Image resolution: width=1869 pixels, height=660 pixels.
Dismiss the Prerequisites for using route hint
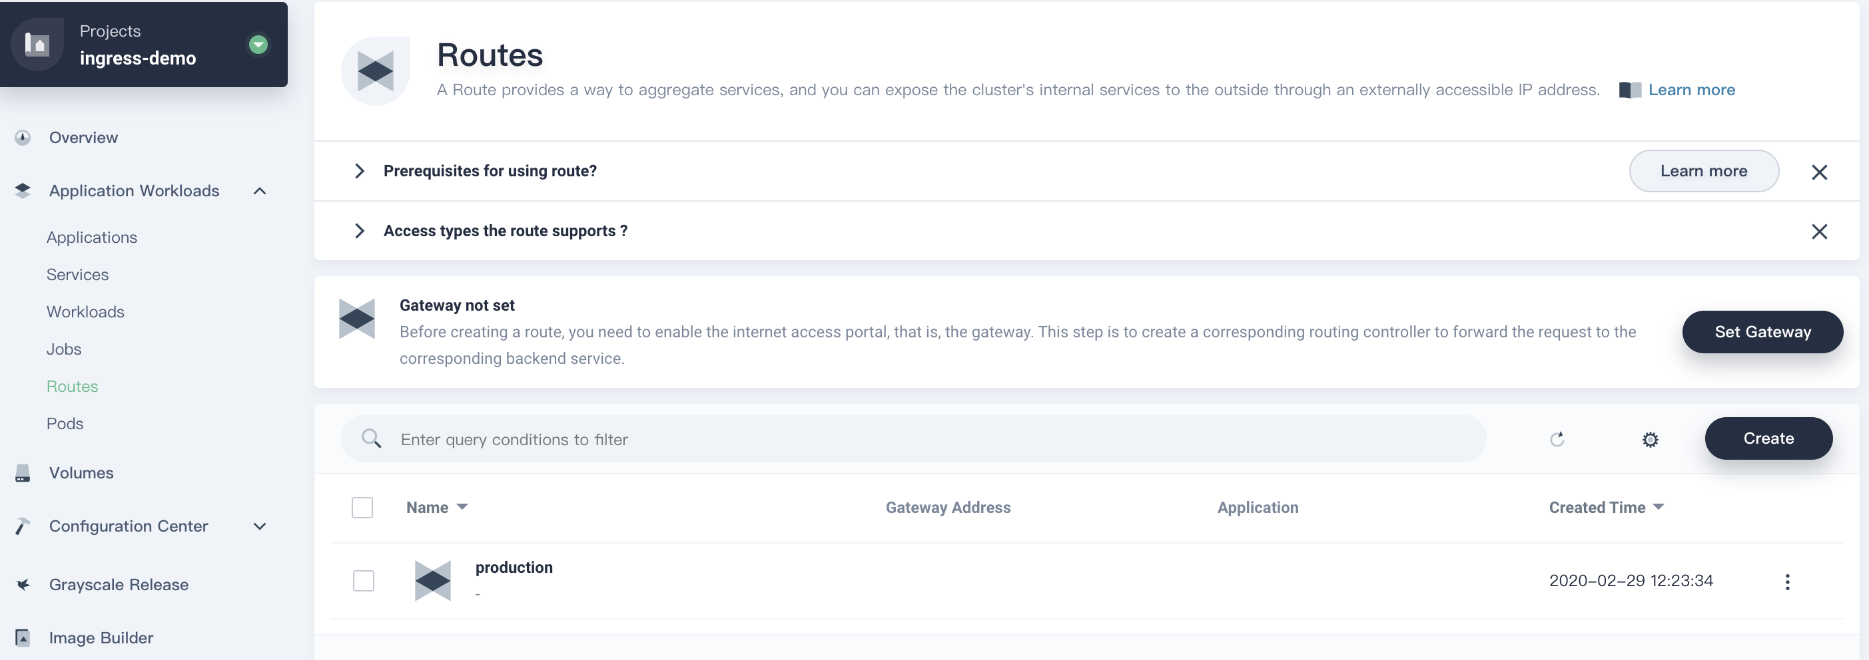[1818, 172]
